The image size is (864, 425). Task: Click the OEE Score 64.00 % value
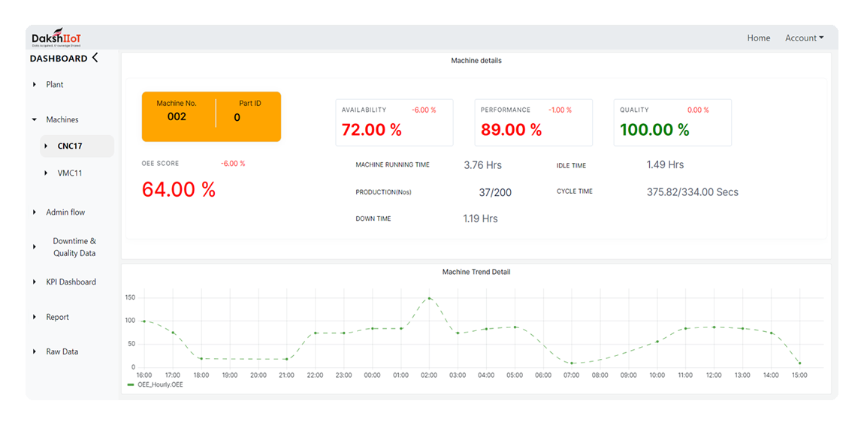(179, 189)
